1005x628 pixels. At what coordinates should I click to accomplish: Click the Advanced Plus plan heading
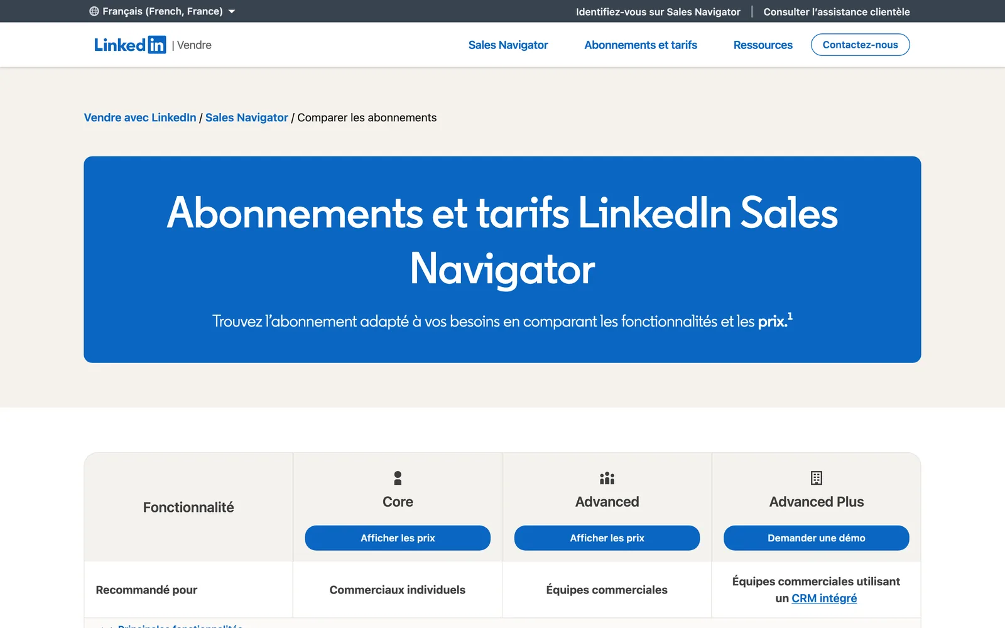(x=817, y=502)
